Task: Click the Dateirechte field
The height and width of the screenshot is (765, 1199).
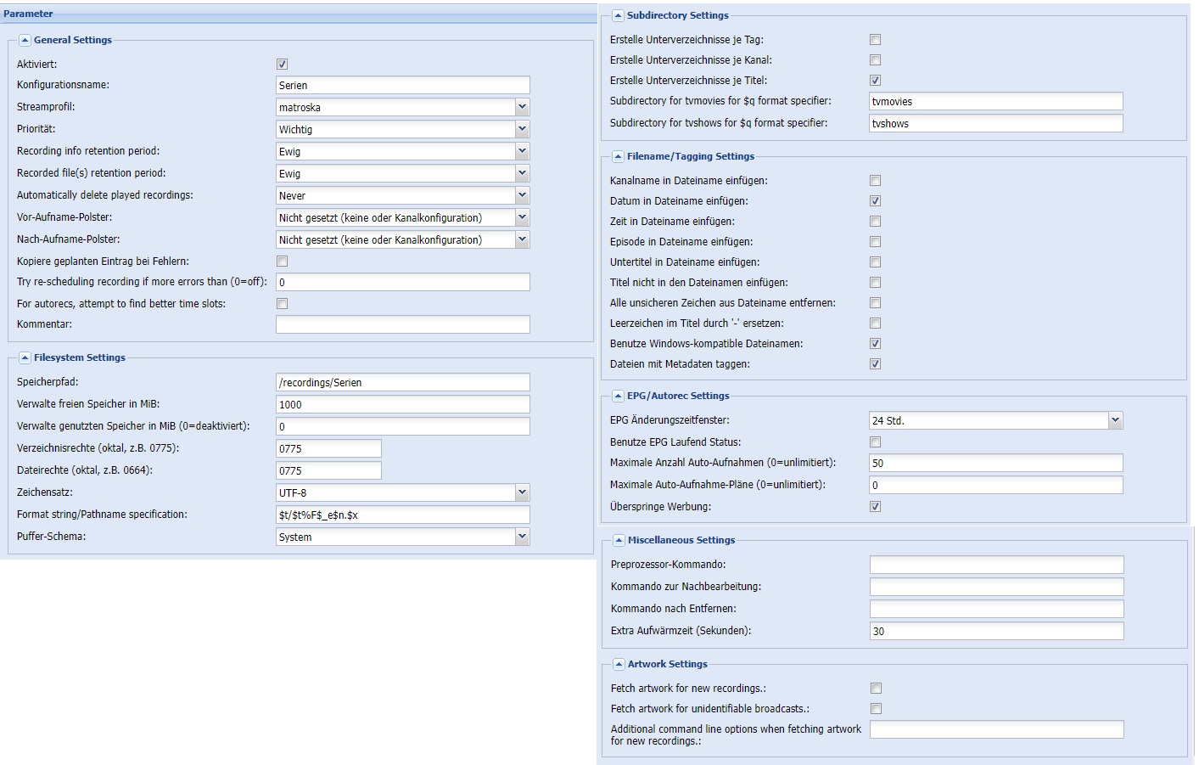Action: pyautogui.click(x=328, y=470)
